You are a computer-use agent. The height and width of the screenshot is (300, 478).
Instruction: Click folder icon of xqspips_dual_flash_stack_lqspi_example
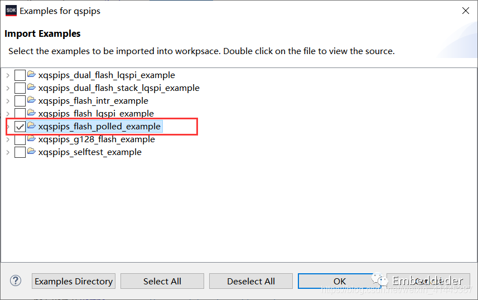tap(32, 88)
